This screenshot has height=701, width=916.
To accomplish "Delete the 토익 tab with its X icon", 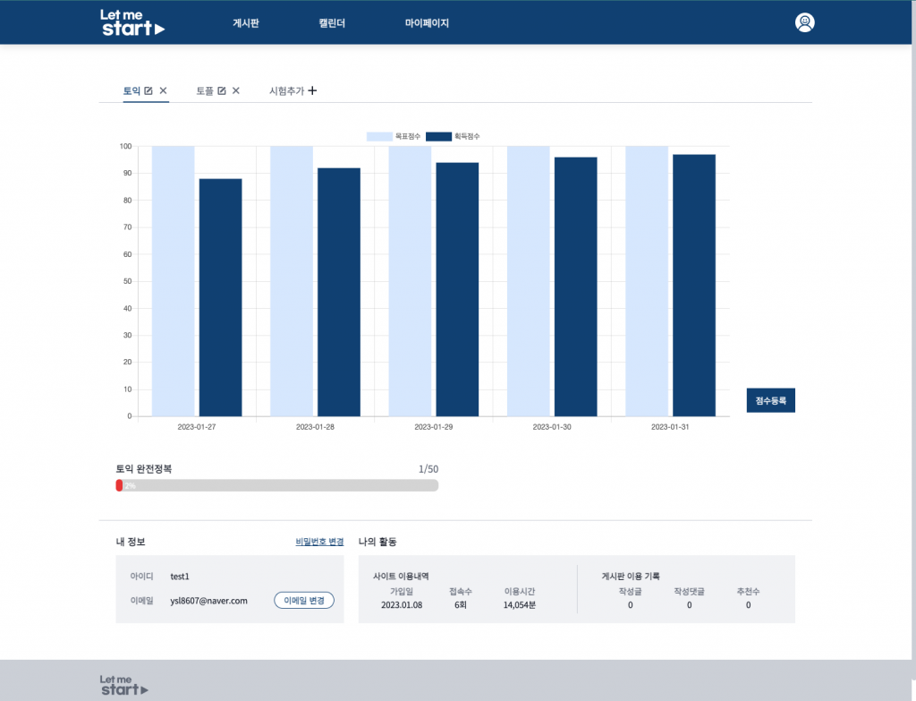I will pyautogui.click(x=163, y=91).
